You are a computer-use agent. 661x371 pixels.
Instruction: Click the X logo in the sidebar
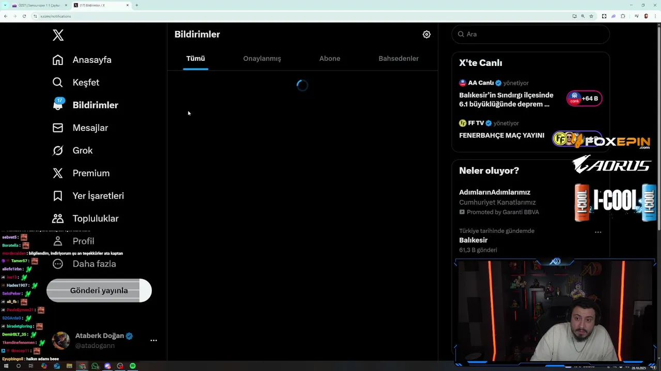(58, 35)
